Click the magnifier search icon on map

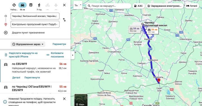(89, 6)
